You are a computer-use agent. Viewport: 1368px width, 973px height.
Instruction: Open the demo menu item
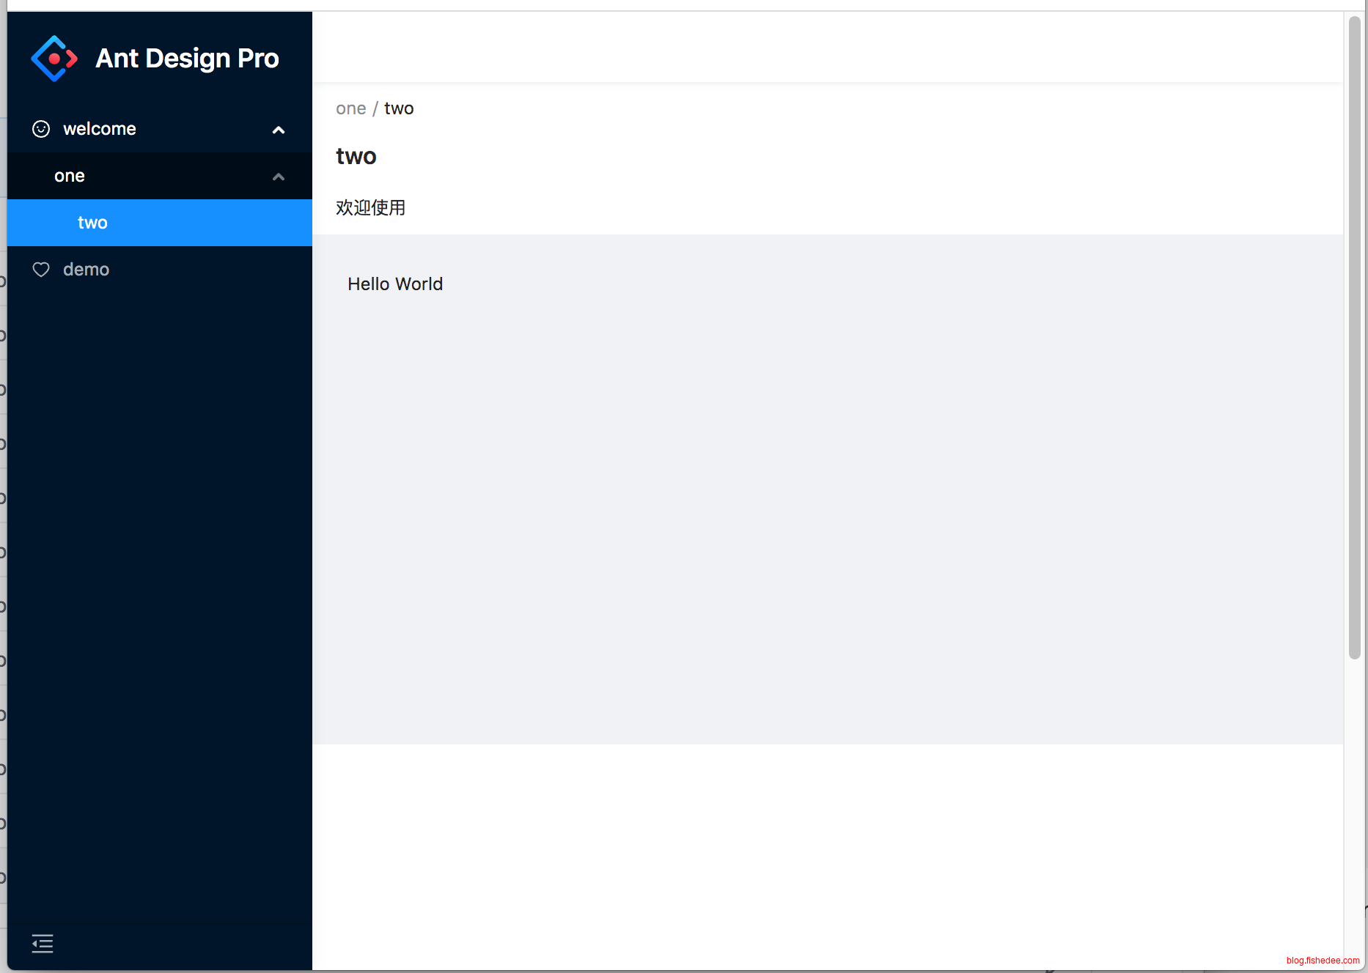160,270
